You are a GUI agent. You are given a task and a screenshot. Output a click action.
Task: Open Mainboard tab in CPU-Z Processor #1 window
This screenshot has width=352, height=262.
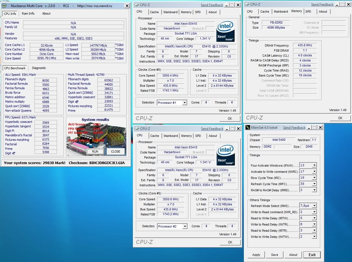171,12
